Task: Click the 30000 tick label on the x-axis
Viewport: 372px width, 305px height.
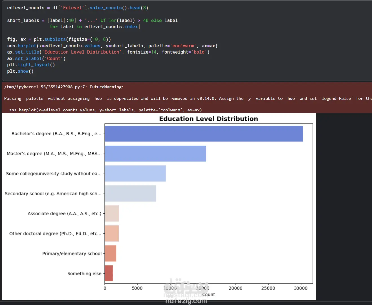Action: [301, 288]
